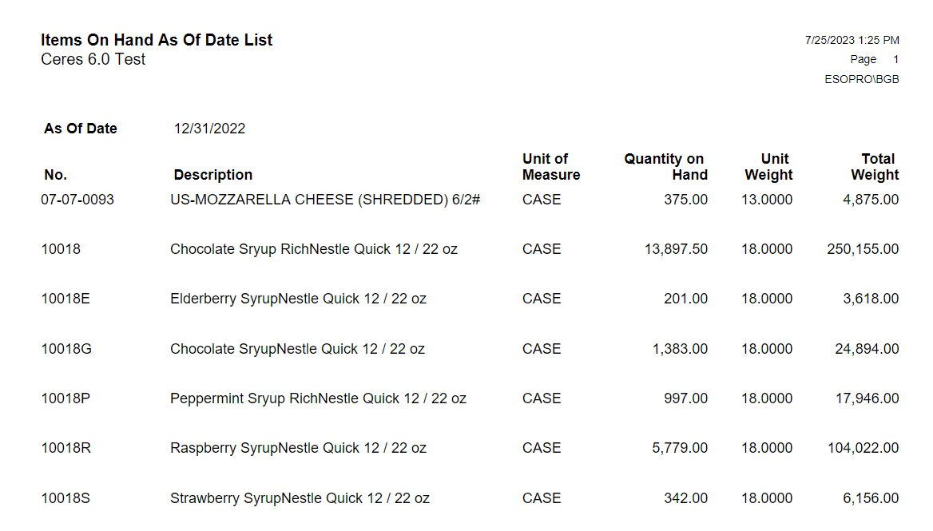Click quantity 5,779.00 in Raspberry row
The height and width of the screenshot is (531, 933).
680,448
